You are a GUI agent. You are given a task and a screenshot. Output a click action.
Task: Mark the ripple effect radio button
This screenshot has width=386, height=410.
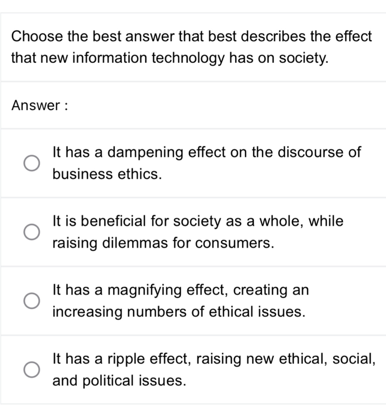tap(30, 370)
